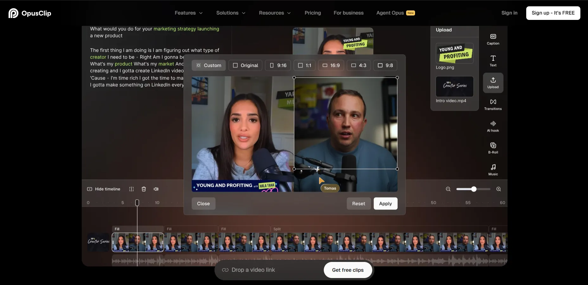Open the Transitions tool
588x285 pixels.
(x=493, y=105)
